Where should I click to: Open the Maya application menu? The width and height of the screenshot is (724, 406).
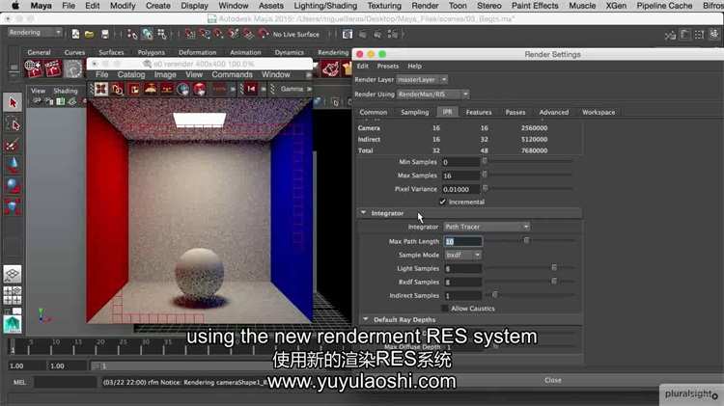click(x=41, y=6)
